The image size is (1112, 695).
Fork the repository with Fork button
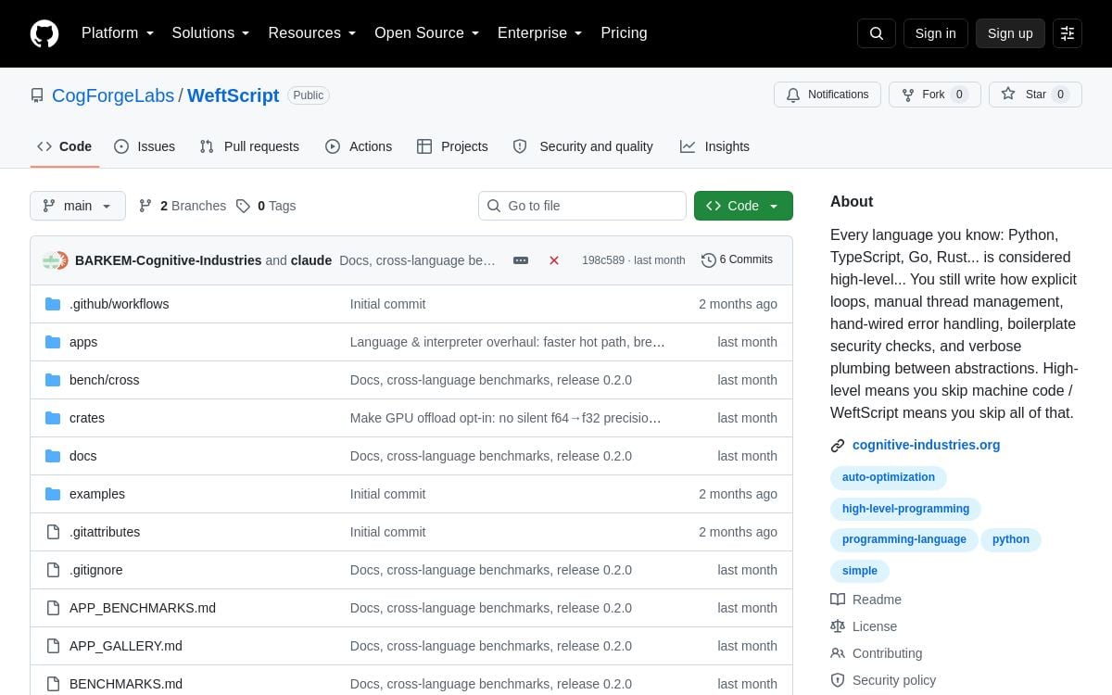coord(935,95)
